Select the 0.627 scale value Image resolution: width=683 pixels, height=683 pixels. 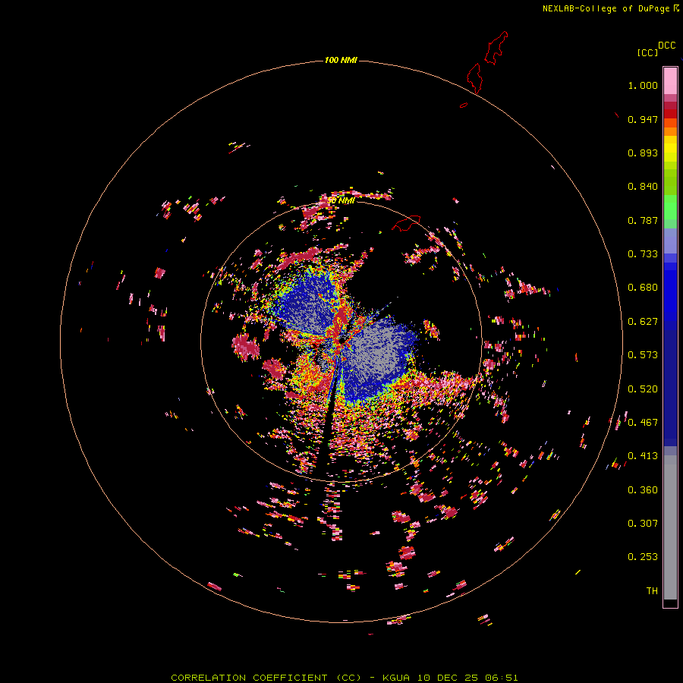(x=643, y=322)
